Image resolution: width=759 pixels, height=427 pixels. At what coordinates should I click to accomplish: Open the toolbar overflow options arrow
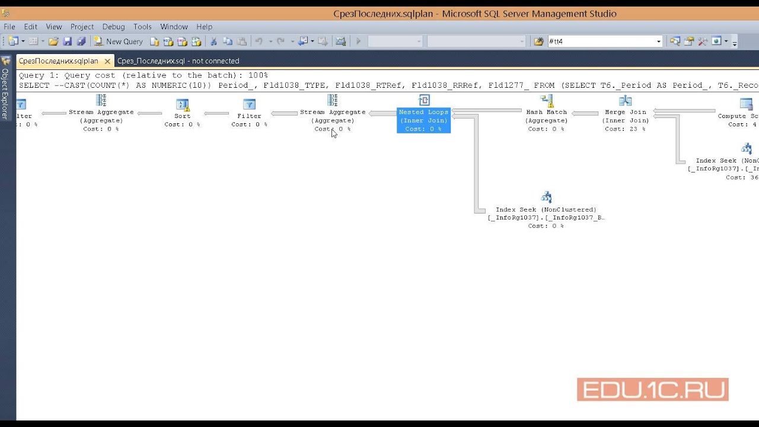(735, 43)
